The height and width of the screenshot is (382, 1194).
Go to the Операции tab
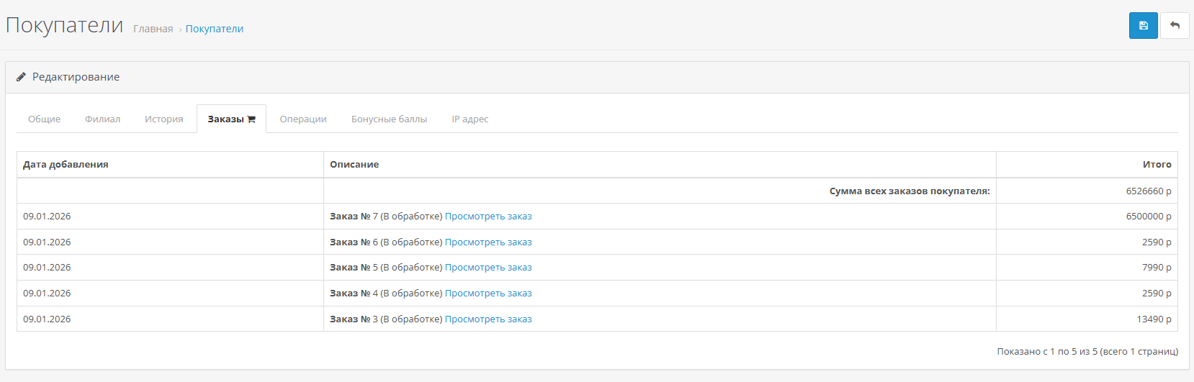[303, 119]
